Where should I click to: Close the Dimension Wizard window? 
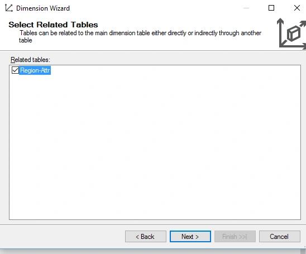[x=297, y=8]
